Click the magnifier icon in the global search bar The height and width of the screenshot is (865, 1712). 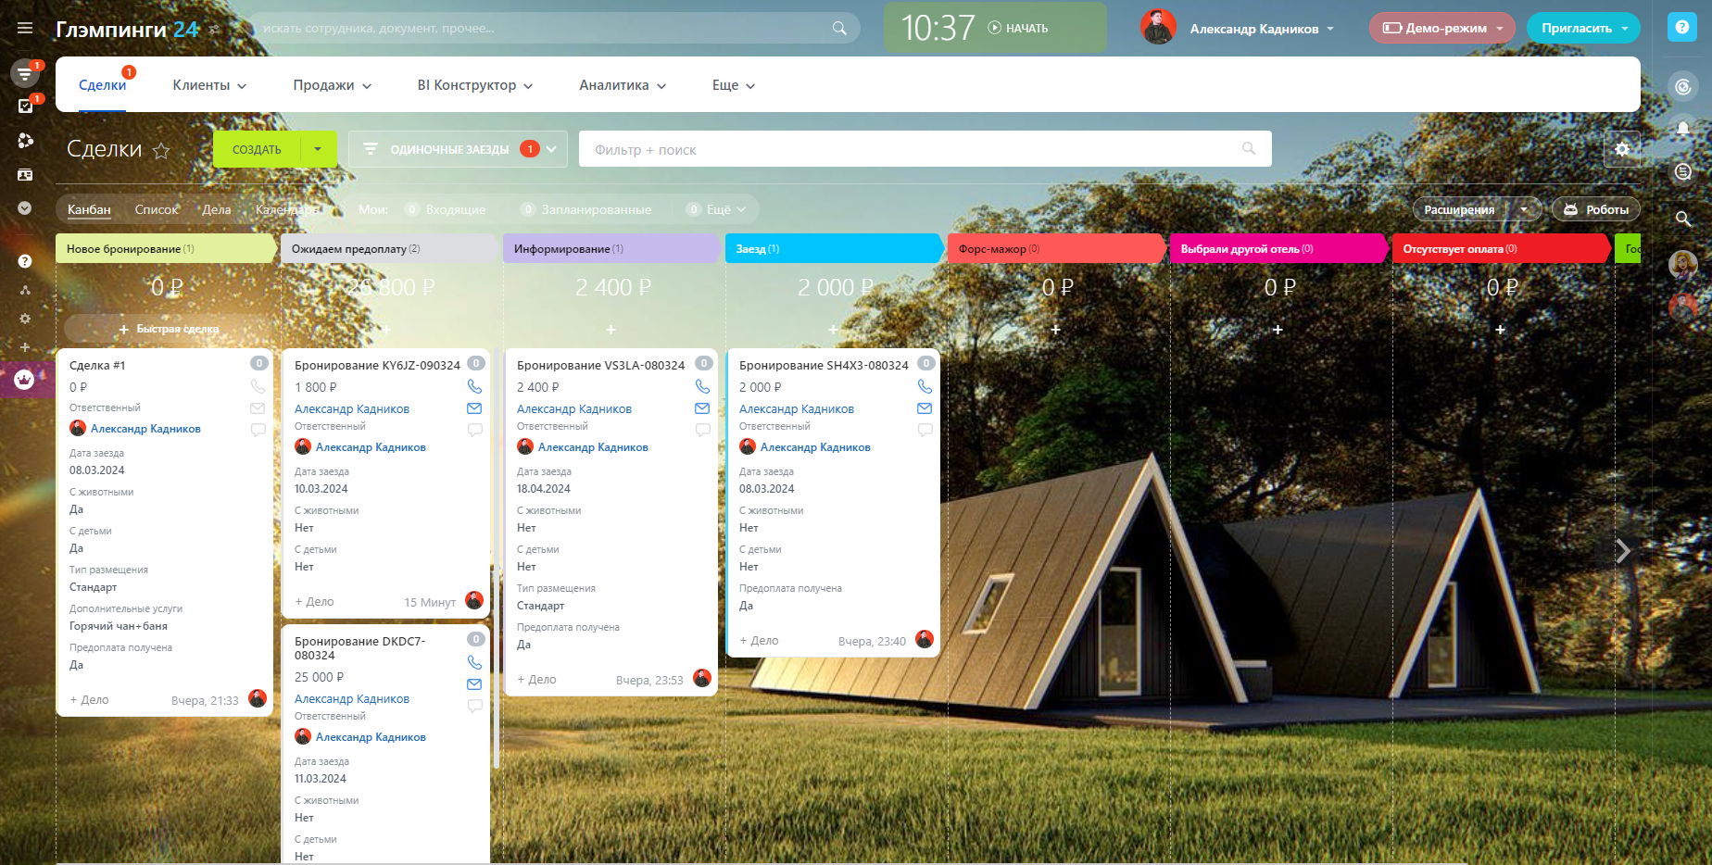[839, 28]
